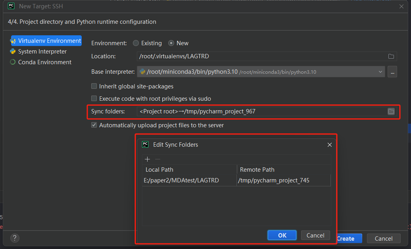Image resolution: width=411 pixels, height=249 pixels.
Task: Open the Sync folders browse folder icon
Action: click(x=391, y=112)
